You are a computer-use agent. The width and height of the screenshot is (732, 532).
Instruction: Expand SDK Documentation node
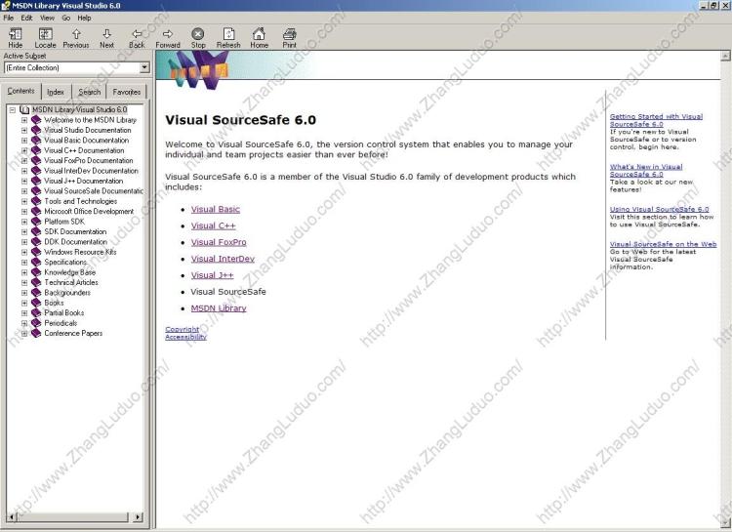click(x=24, y=231)
